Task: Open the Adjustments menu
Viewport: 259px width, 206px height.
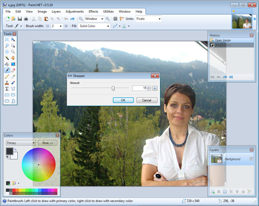Action: pyautogui.click(x=75, y=12)
